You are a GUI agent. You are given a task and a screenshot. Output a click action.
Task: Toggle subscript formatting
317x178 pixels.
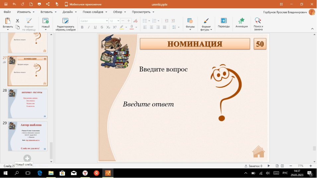click(108, 27)
